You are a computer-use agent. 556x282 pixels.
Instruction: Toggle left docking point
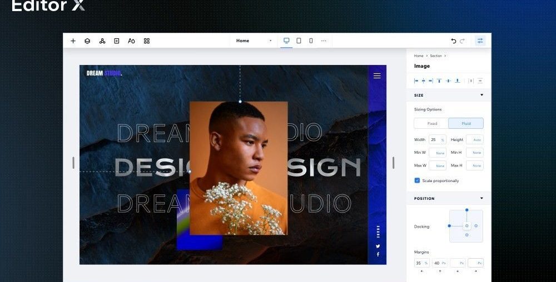449,226
